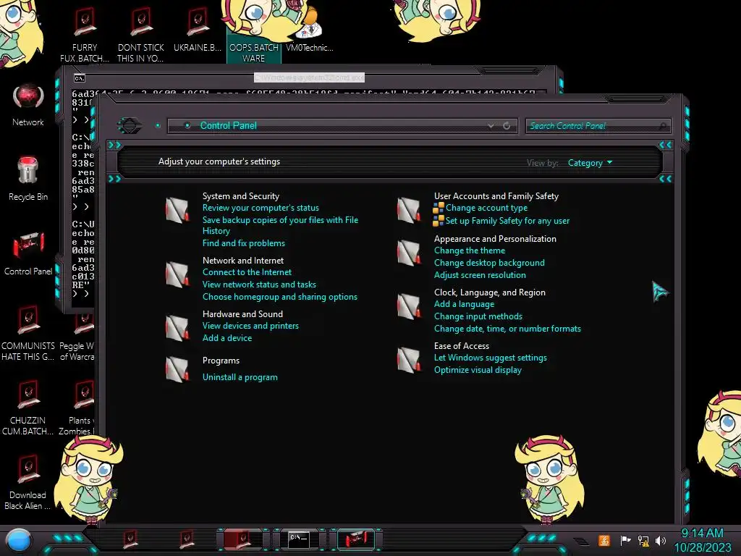Open Clock, Language, and Region icon
741x556 pixels.
[x=409, y=306]
